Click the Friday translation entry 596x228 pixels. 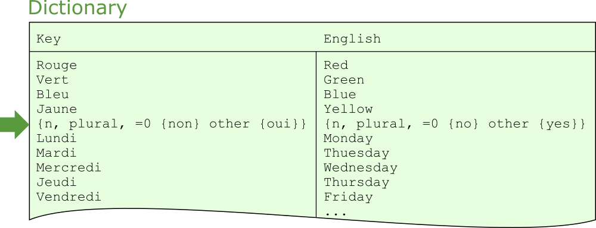[x=348, y=198]
